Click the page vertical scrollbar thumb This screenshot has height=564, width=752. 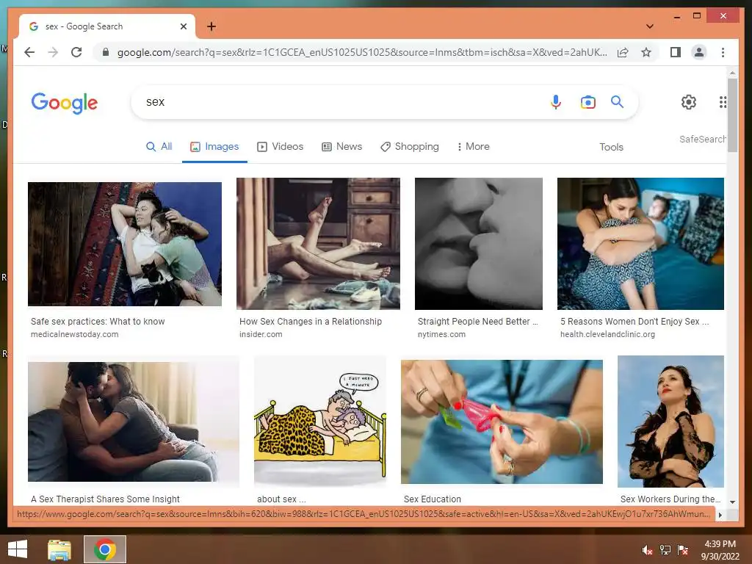click(732, 115)
